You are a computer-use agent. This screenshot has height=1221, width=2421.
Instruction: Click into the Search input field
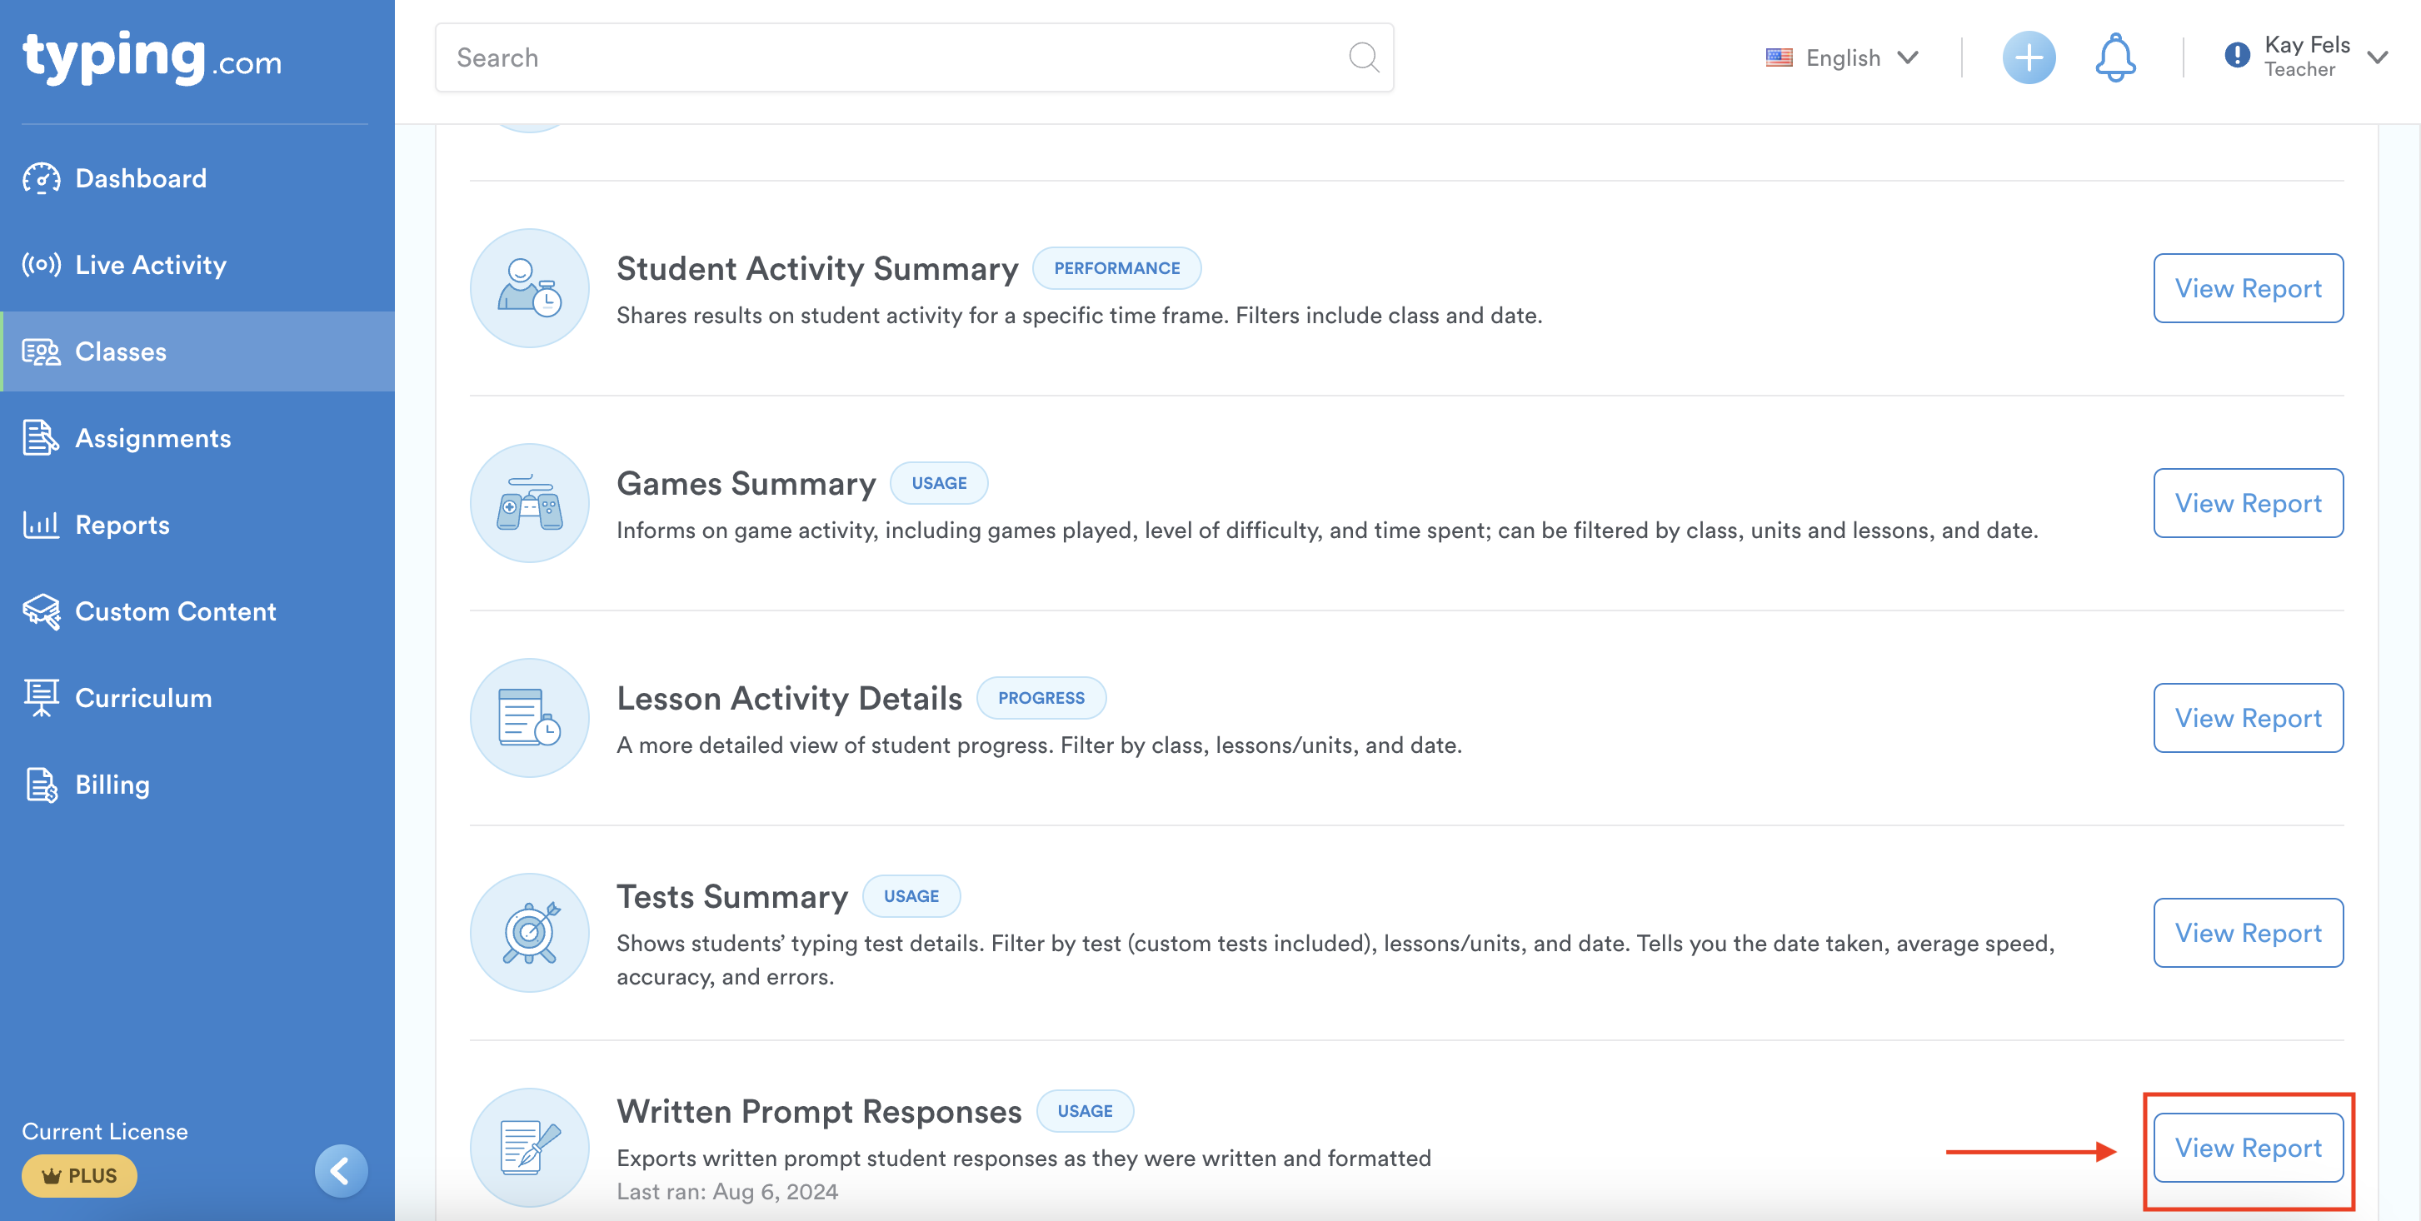[893, 58]
